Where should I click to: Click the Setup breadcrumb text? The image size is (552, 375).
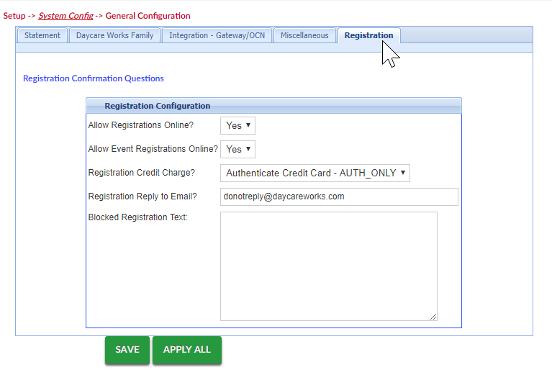coord(14,15)
